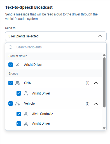Uncheck the ONA group checkbox
The image size is (110, 144).
11,83
